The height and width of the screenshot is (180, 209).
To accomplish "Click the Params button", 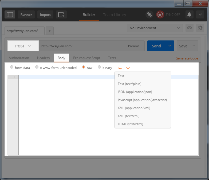I will click(x=133, y=46).
